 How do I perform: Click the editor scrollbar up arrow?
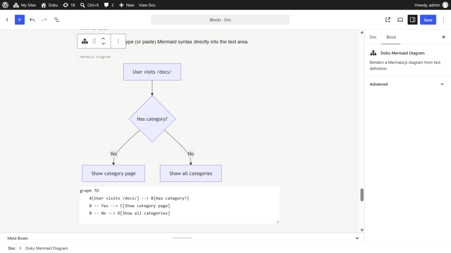(362, 32)
